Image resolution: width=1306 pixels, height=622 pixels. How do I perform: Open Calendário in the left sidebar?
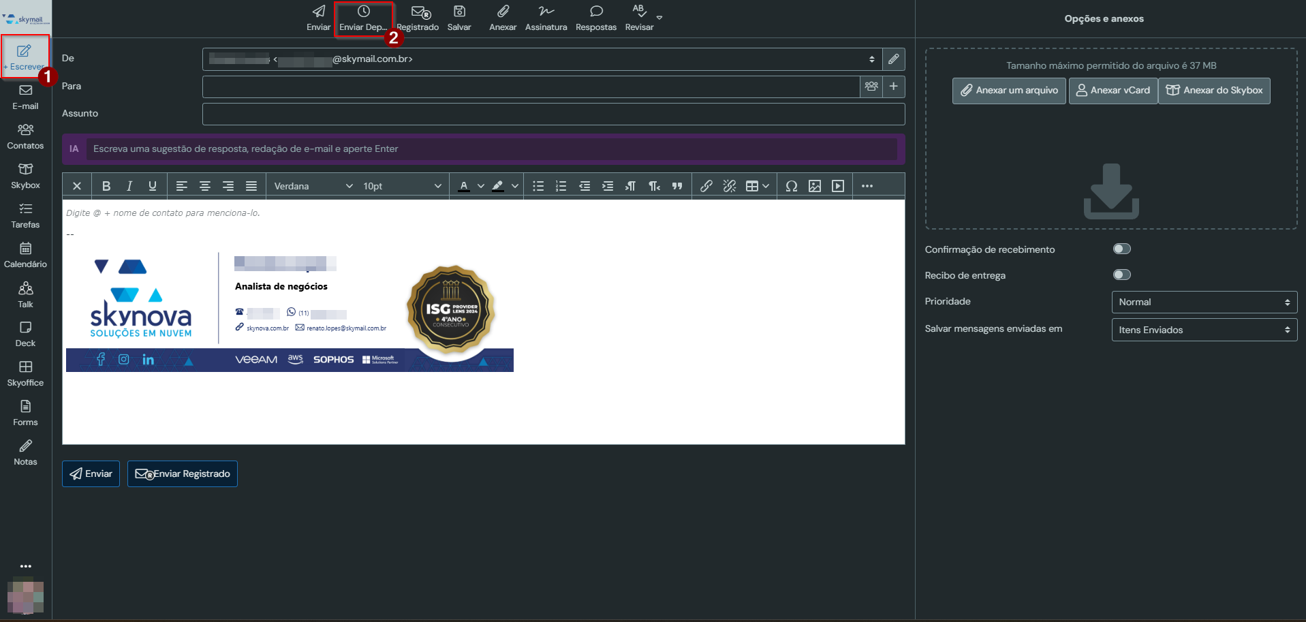coord(25,255)
